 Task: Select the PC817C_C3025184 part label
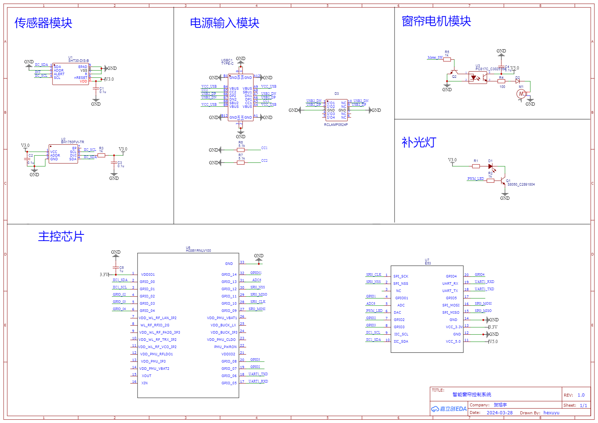[491, 69]
